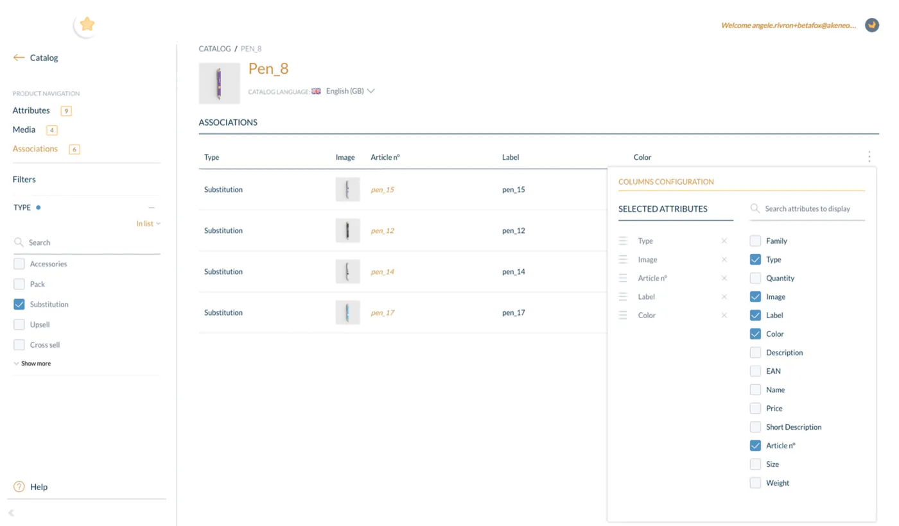The image size is (899, 526).
Task: Click the pen_12 row image
Action: (x=347, y=231)
